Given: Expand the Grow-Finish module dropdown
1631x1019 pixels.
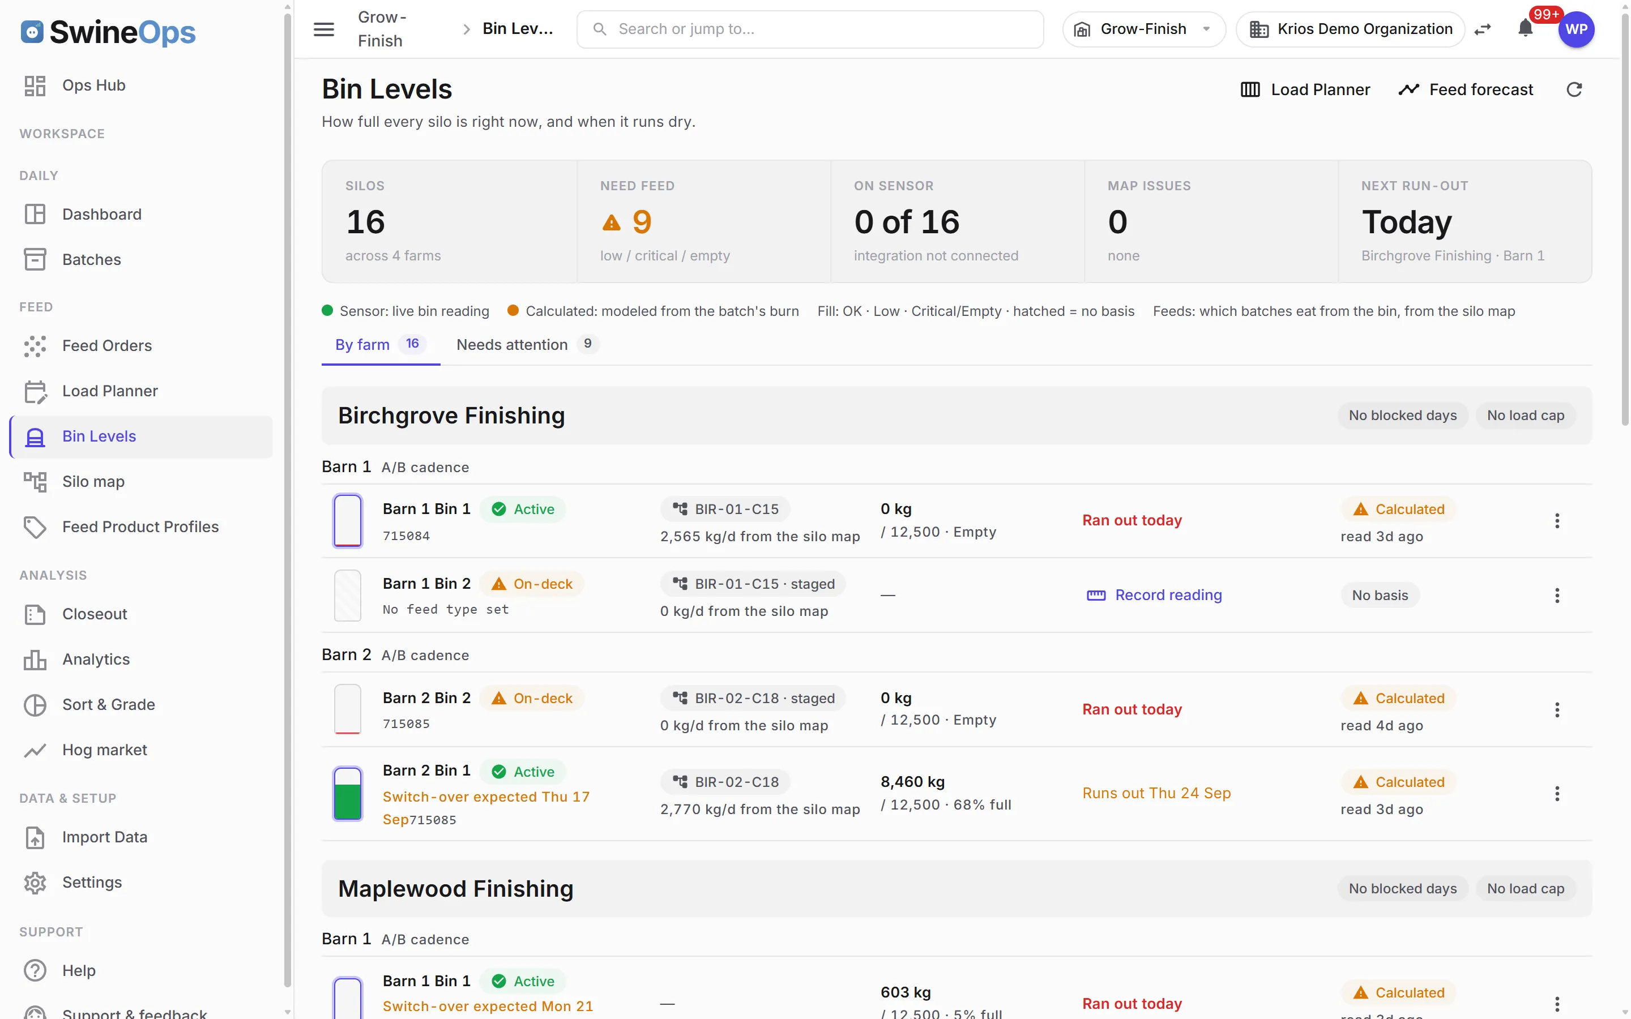Looking at the screenshot, I should (x=1144, y=29).
